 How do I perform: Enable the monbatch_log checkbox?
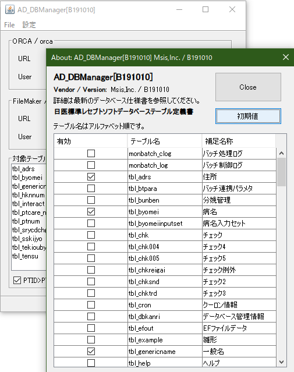pos(91,165)
